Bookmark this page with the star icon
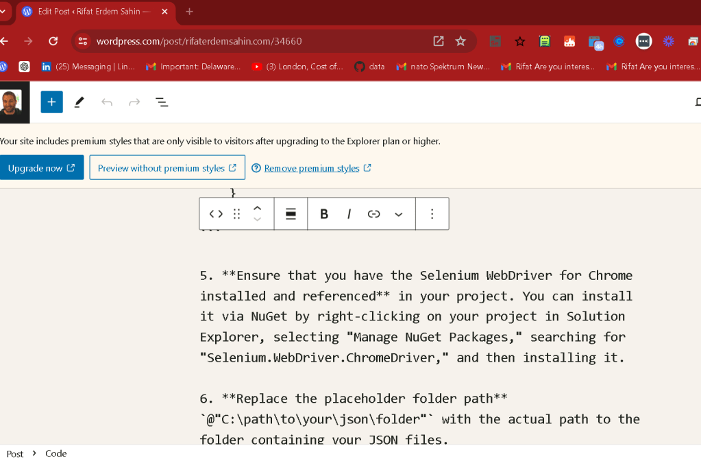This screenshot has width=701, height=459. [460, 41]
